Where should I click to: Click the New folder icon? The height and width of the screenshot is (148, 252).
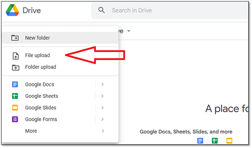(x=15, y=38)
